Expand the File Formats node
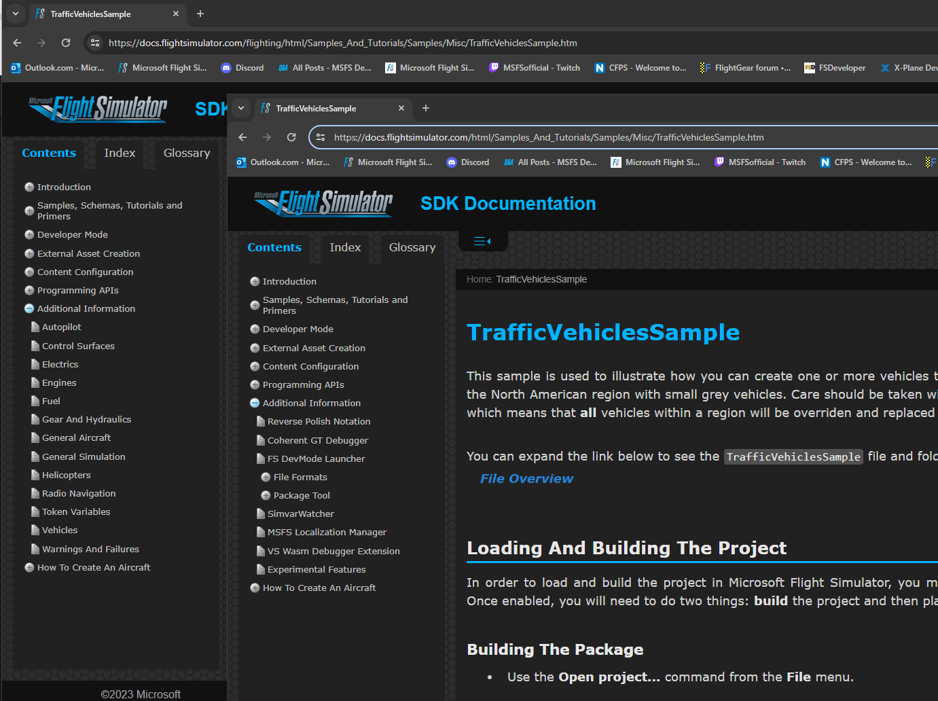 tap(266, 477)
